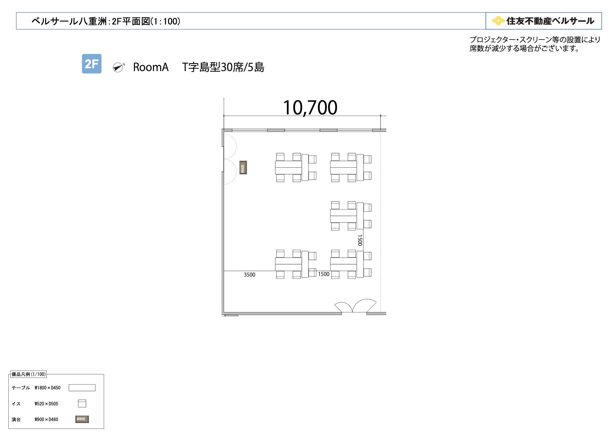
Task: Click the double door on the left wall
Action: [x=230, y=159]
